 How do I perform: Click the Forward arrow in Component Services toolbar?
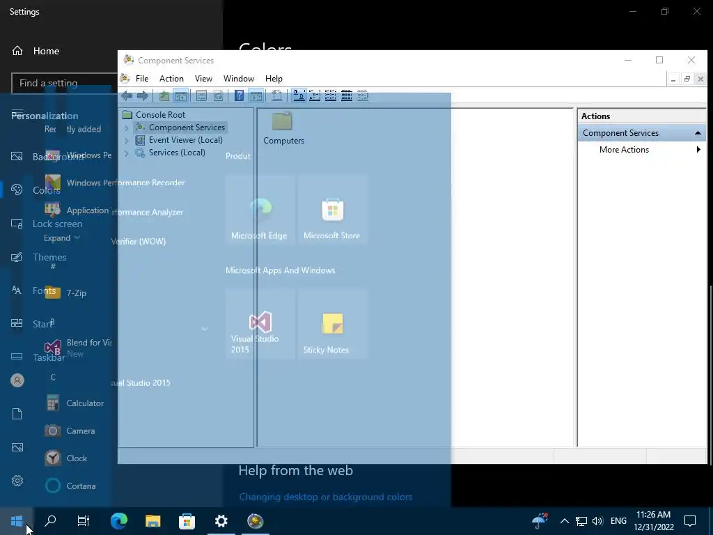click(x=143, y=95)
